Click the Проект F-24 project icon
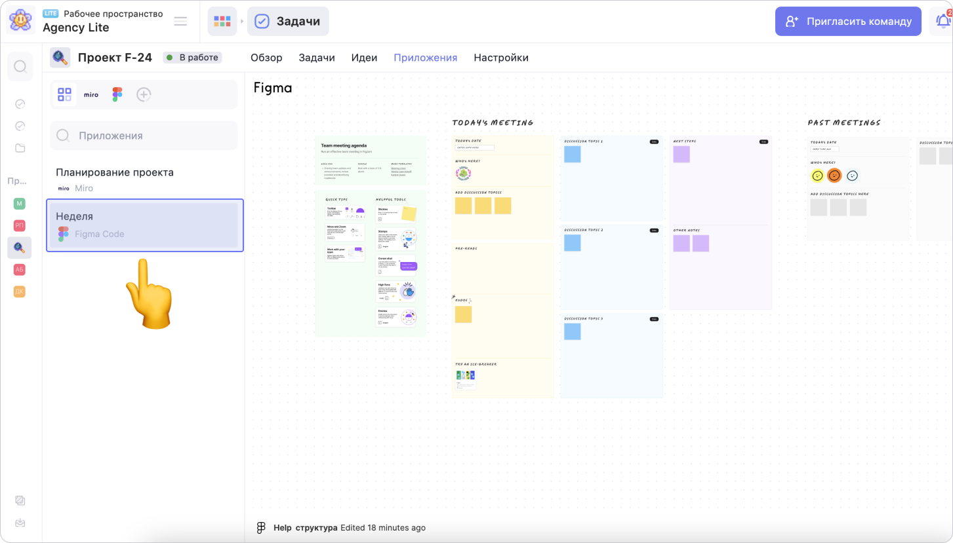This screenshot has width=953, height=543. [60, 58]
